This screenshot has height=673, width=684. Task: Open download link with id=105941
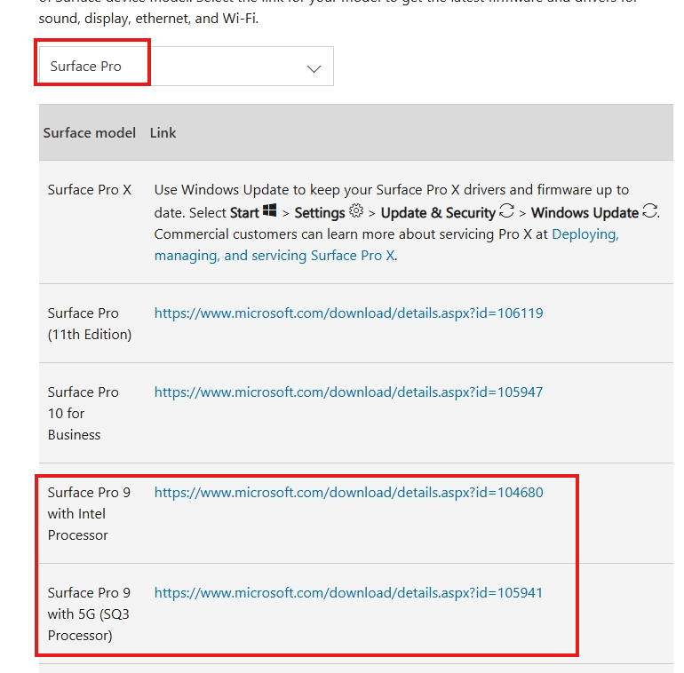click(x=348, y=592)
